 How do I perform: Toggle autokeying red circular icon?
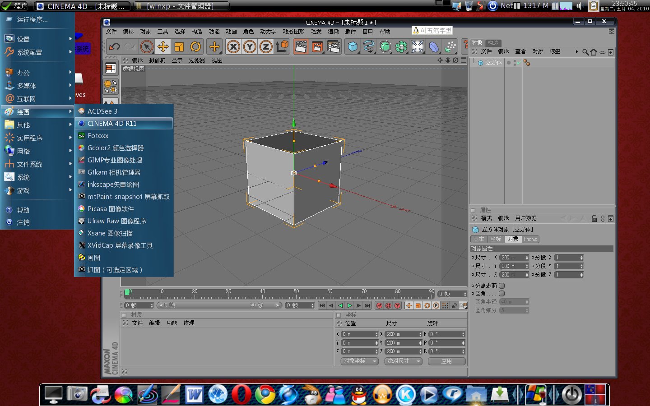(388, 305)
